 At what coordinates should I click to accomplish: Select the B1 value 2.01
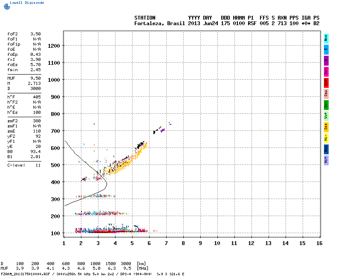point(35,157)
